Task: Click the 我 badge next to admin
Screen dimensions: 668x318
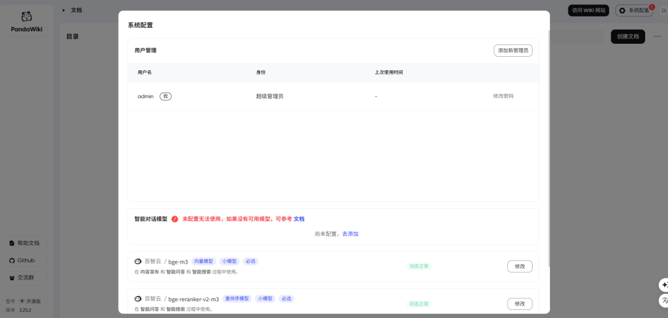Action: [x=166, y=96]
